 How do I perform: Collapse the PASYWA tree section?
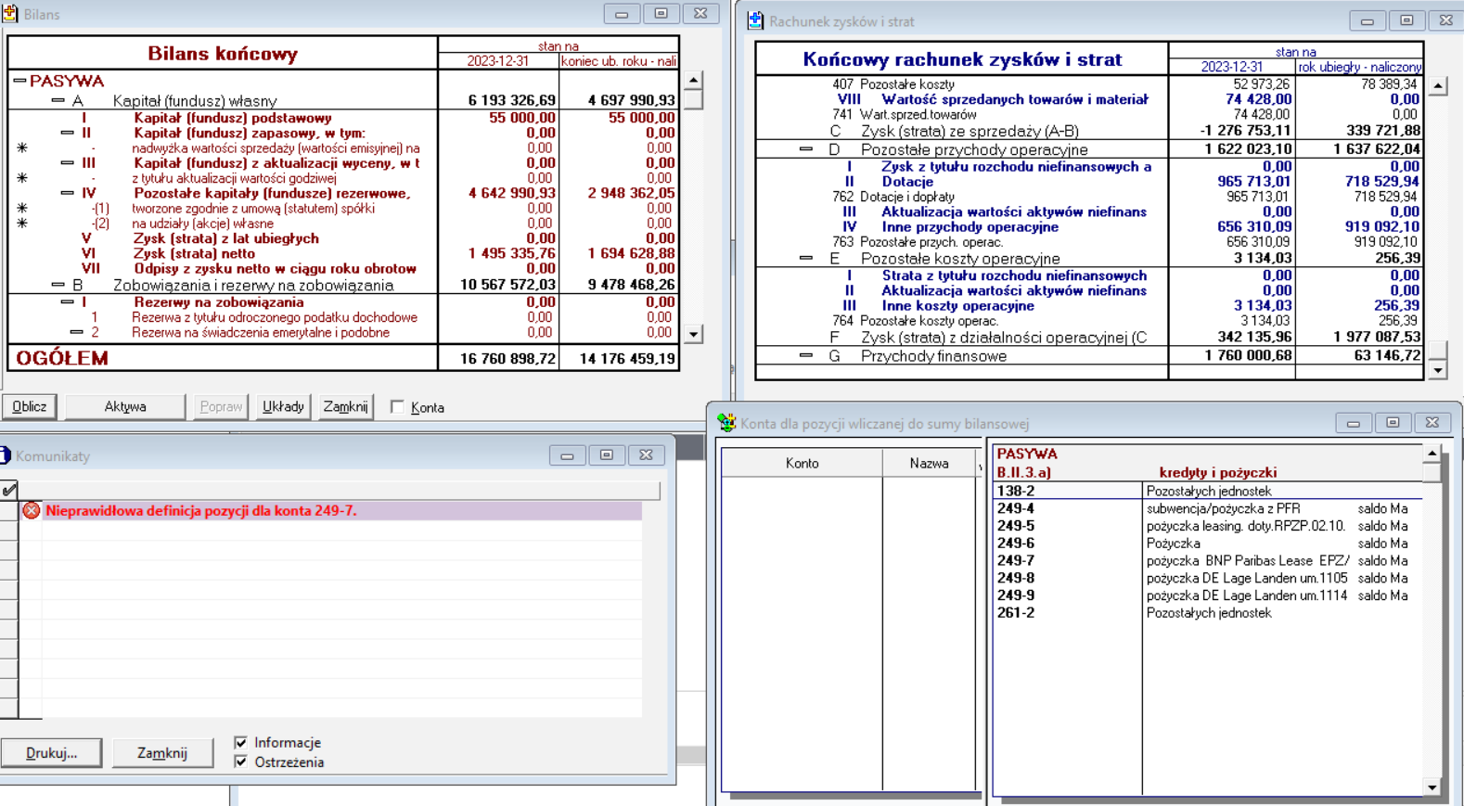click(x=19, y=81)
